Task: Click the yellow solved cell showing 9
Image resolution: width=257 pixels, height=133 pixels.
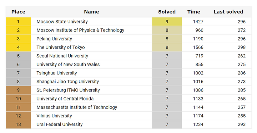Action: click(167, 22)
